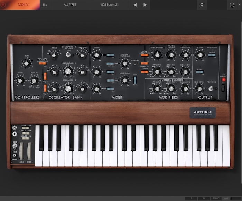Click the Arturia badge on the wood panel

coord(203,113)
